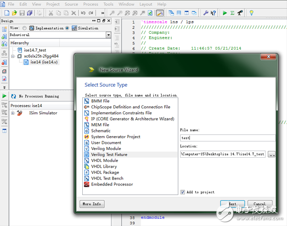
Task: Collapse the xc6slx25t-2fgg484 device node
Action: pyautogui.click(x=12, y=56)
